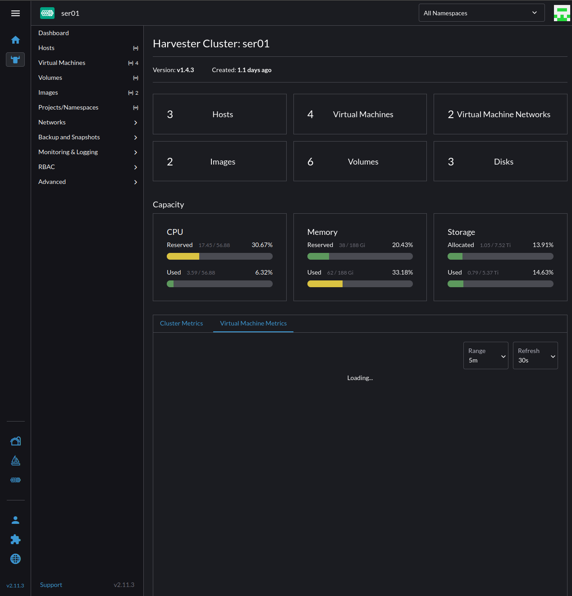Click the Support link
This screenshot has width=572, height=596.
(51, 585)
